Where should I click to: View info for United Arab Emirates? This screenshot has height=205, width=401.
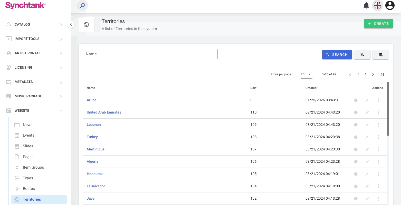pos(356,112)
